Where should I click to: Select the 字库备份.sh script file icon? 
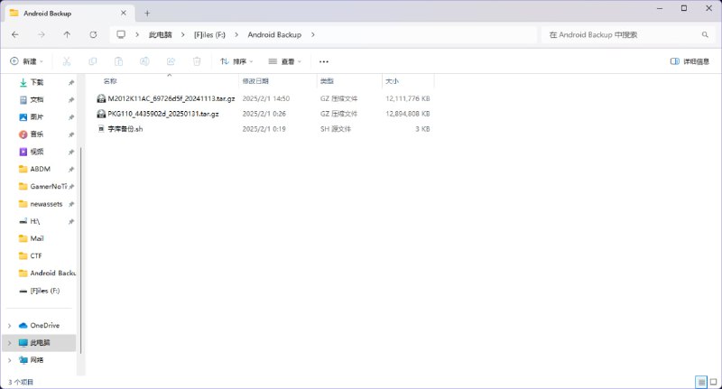click(x=101, y=129)
